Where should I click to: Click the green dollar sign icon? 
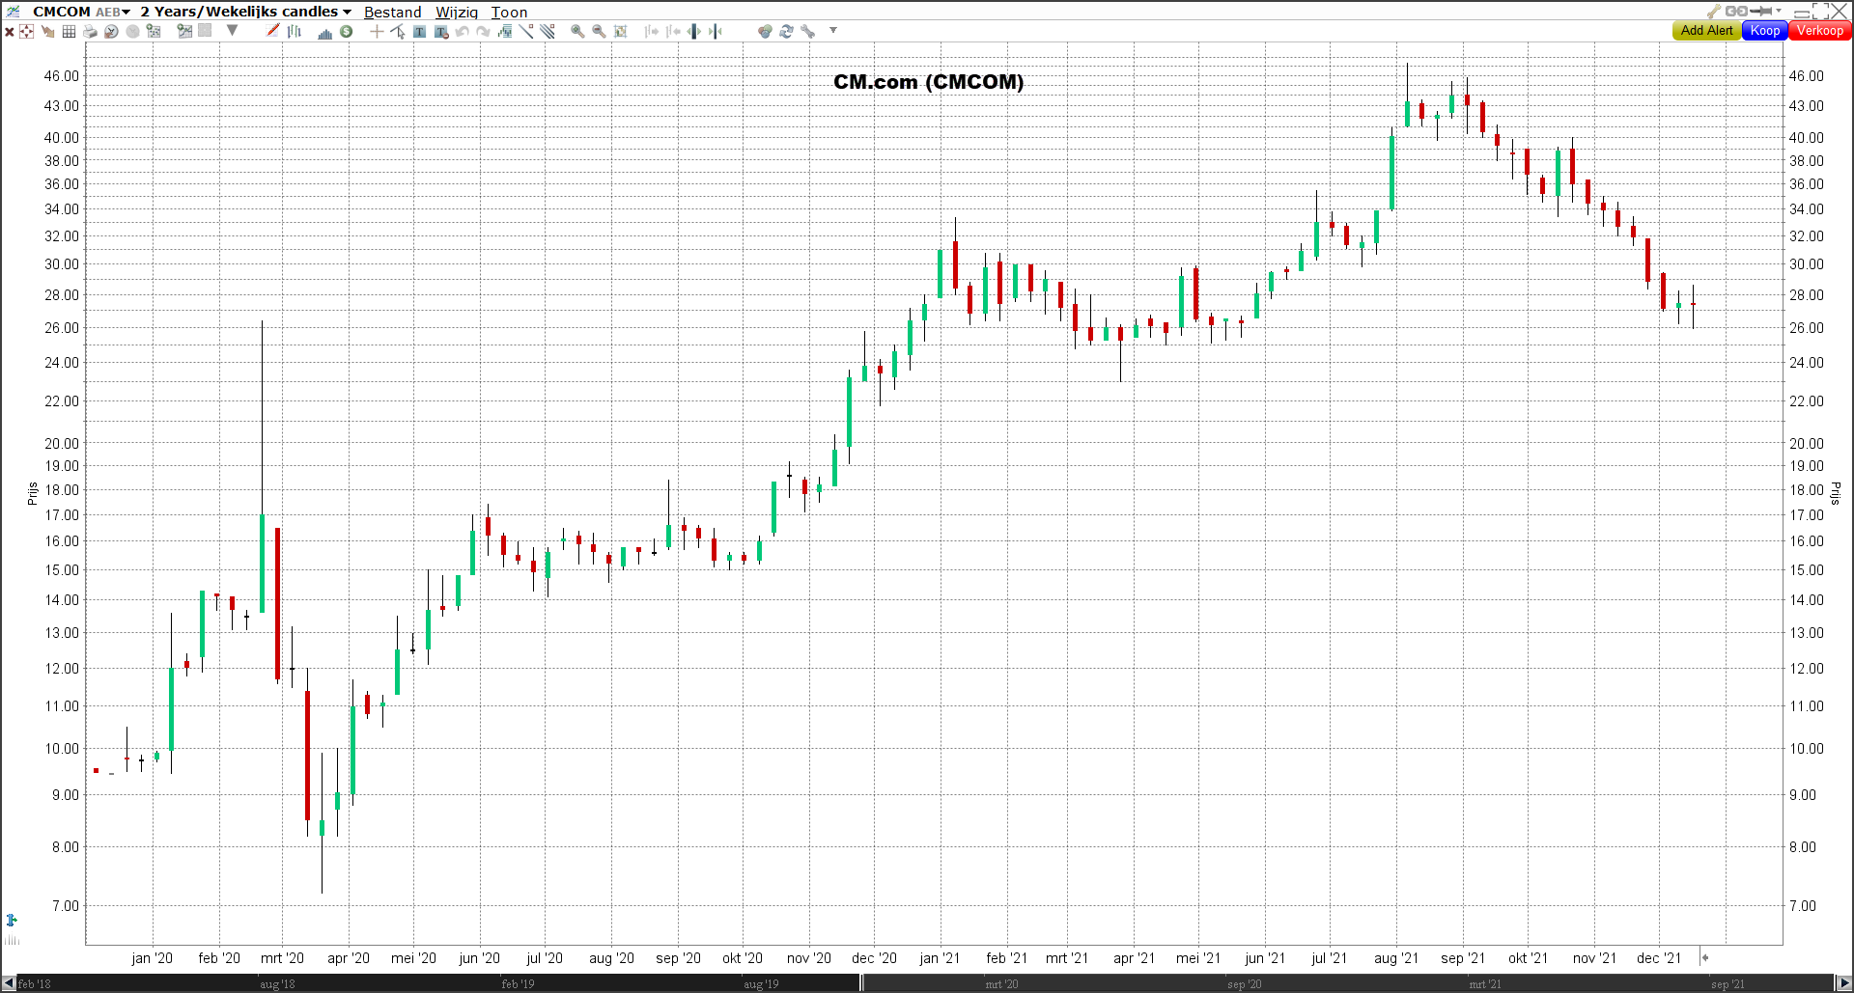(x=346, y=32)
